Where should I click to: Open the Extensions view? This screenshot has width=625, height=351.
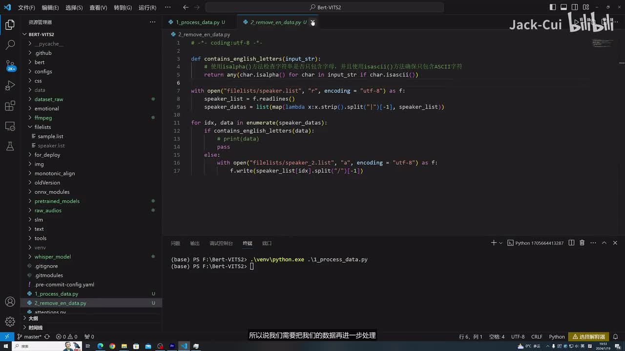[10, 106]
